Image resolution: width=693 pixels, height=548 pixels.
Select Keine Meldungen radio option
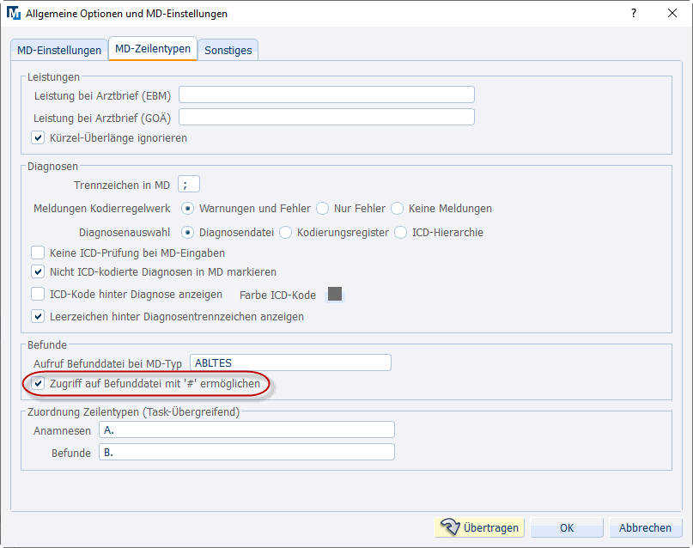pyautogui.click(x=398, y=208)
